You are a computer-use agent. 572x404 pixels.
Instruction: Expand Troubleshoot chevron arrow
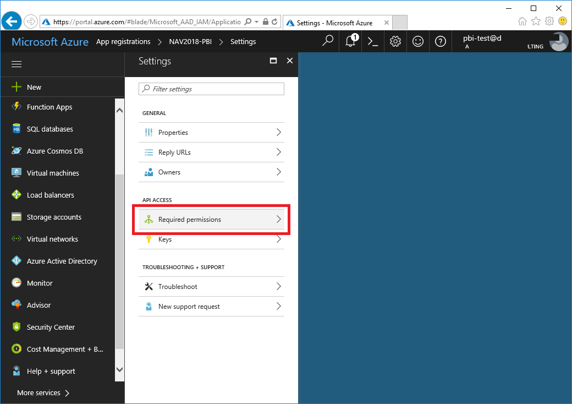pos(279,286)
